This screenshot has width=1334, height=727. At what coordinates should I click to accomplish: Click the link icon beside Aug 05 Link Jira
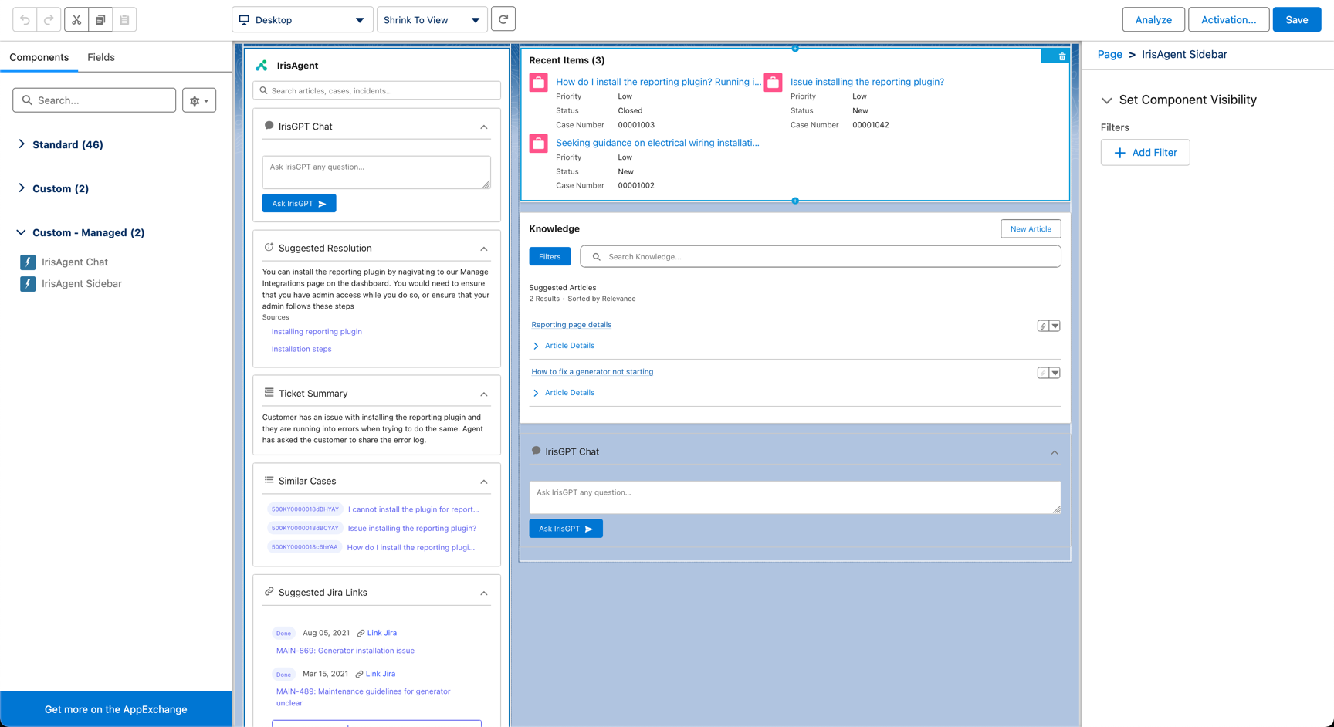pos(361,633)
